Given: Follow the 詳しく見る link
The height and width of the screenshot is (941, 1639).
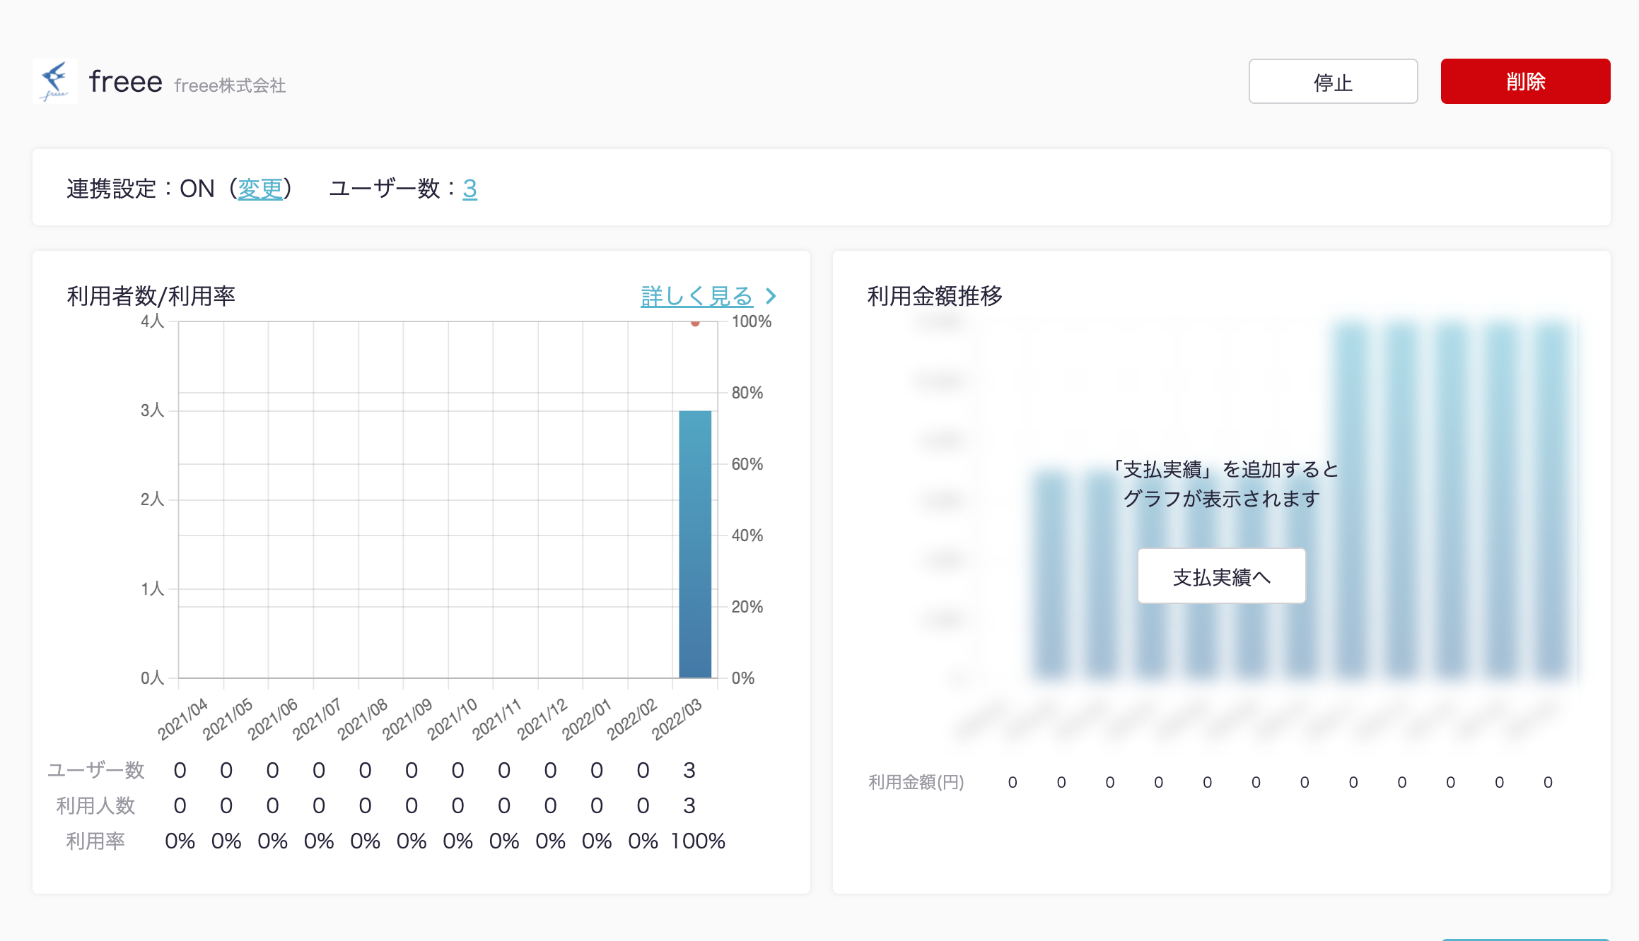Looking at the screenshot, I should click(x=696, y=296).
